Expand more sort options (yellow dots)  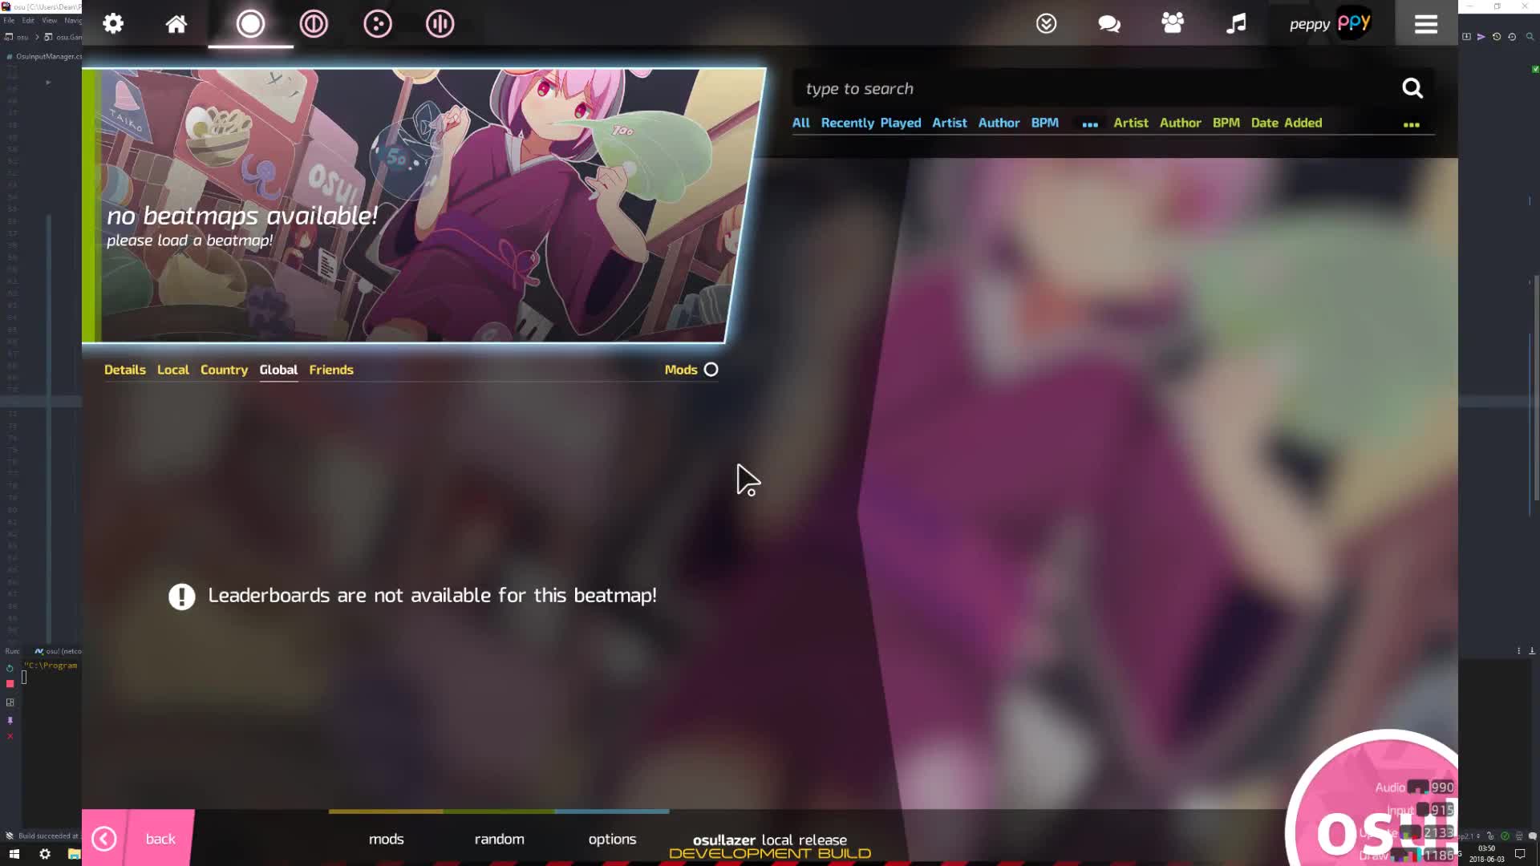(1411, 124)
